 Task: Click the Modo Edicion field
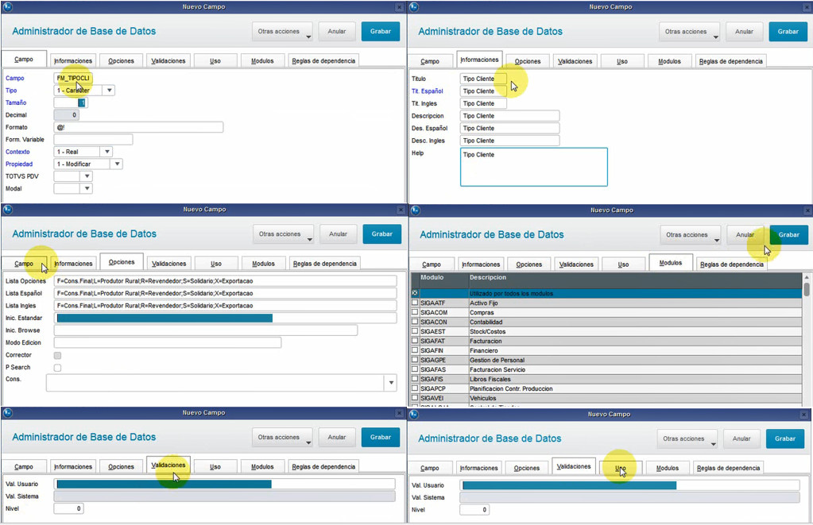click(x=168, y=342)
